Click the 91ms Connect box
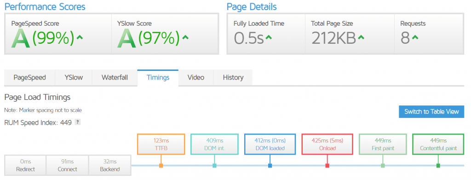471x180 pixels. (x=67, y=165)
